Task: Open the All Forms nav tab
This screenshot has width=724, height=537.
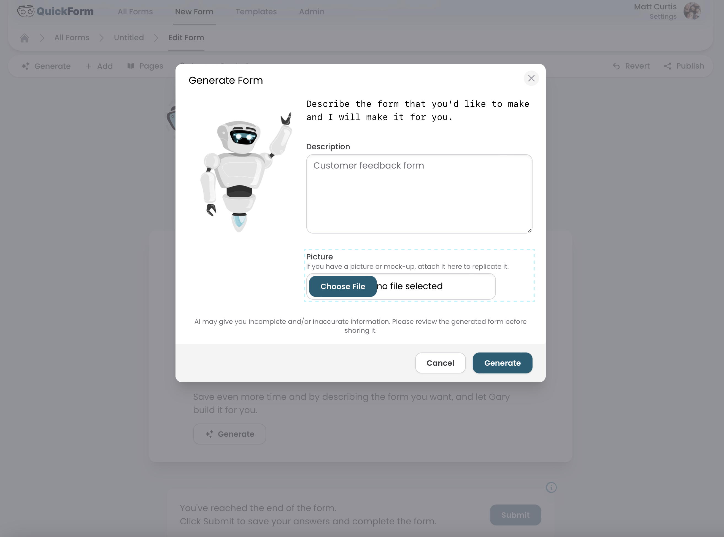Action: click(x=135, y=12)
